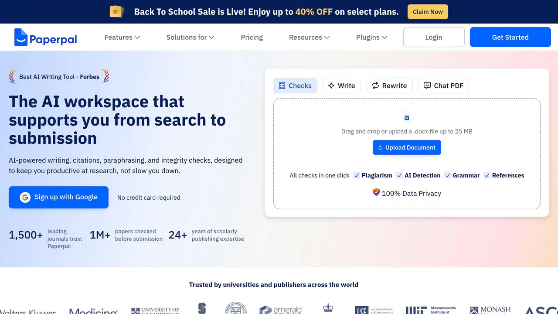558x314 pixels.
Task: Sign up with Google
Action: coord(58,197)
